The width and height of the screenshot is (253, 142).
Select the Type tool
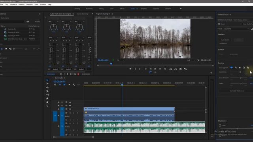[47, 106]
